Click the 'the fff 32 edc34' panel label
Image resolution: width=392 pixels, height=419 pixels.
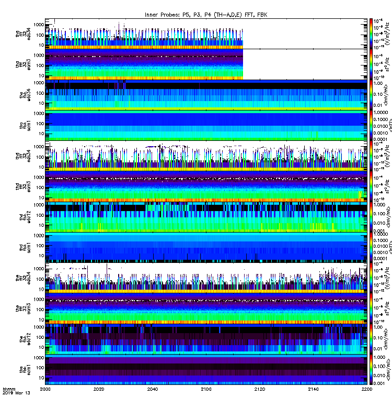tap(23, 278)
